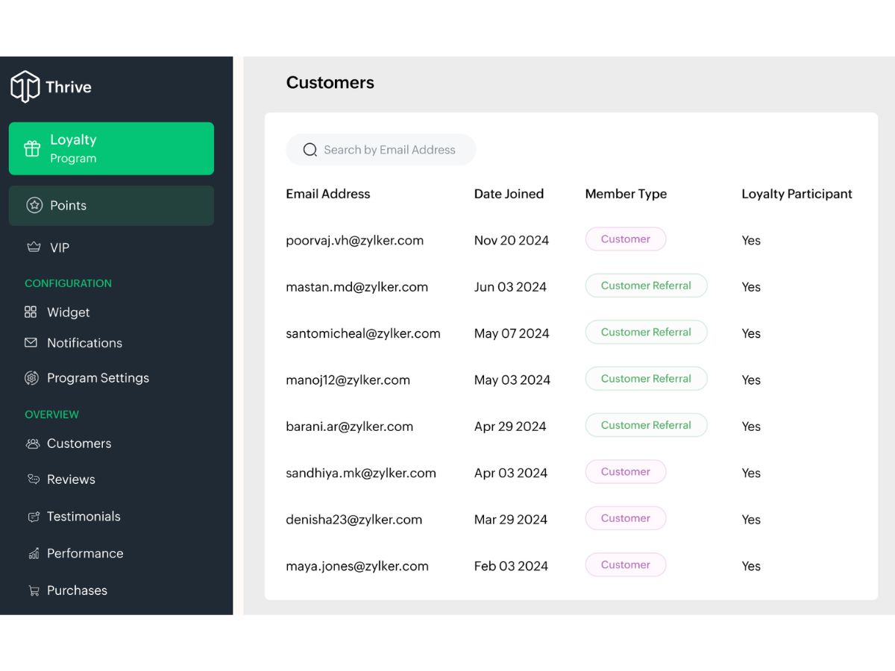Screen dimensions: 895x671
Task: Click Yes in the poorvaj.vh row
Action: click(x=751, y=240)
